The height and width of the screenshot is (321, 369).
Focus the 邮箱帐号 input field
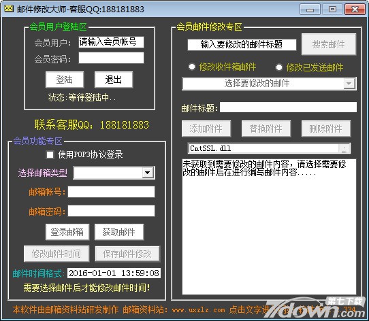(111, 192)
